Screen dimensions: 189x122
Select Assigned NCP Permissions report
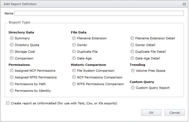(x=12, y=71)
